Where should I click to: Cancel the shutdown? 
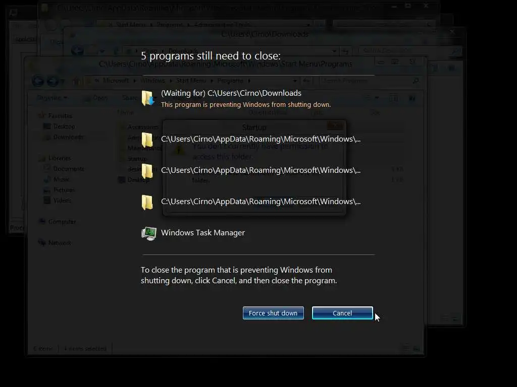[x=342, y=313]
